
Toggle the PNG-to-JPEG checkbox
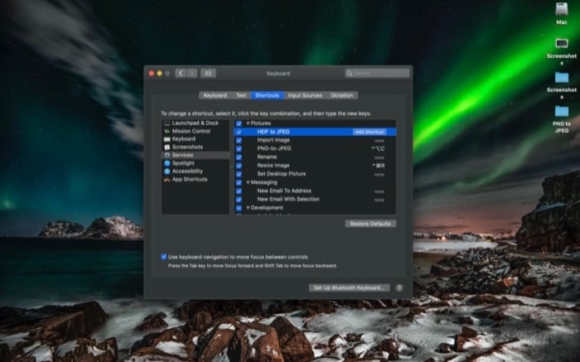239,149
